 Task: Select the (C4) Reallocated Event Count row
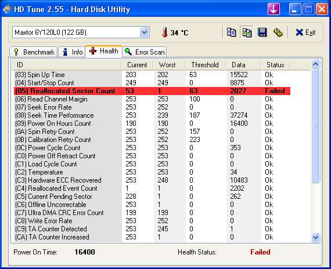(x=152, y=188)
